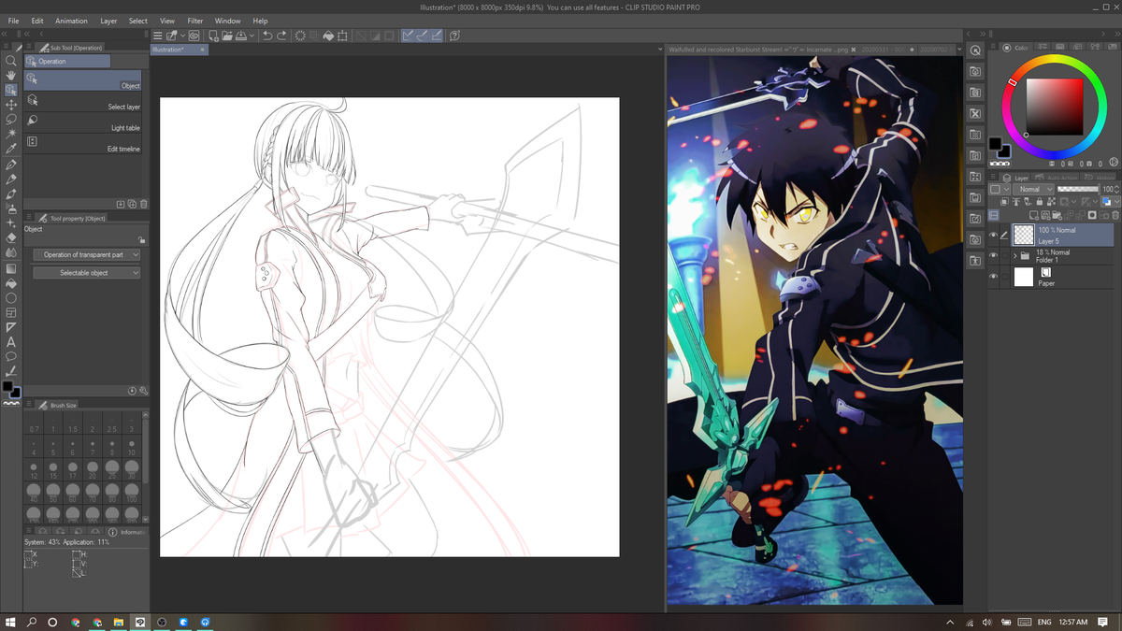Select the Balloon tool
This screenshot has width=1122, height=631.
pos(11,355)
